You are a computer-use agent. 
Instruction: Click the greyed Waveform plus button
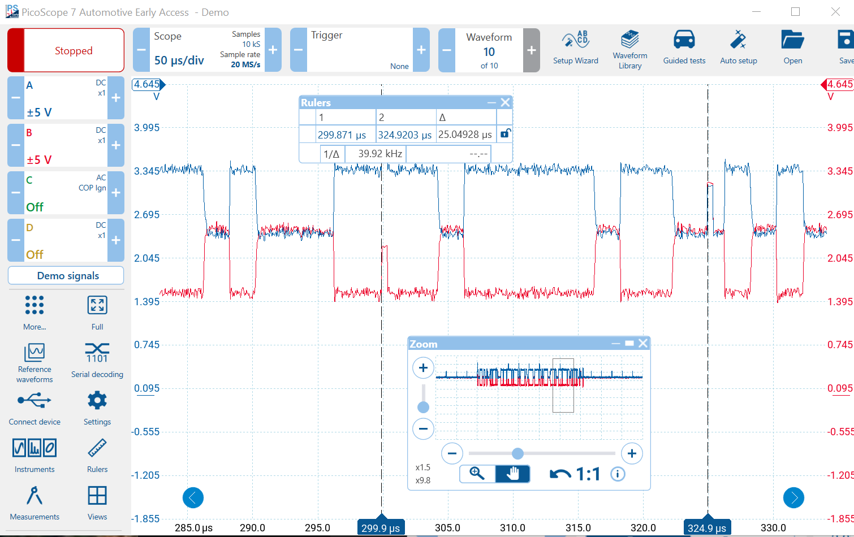[x=532, y=50]
